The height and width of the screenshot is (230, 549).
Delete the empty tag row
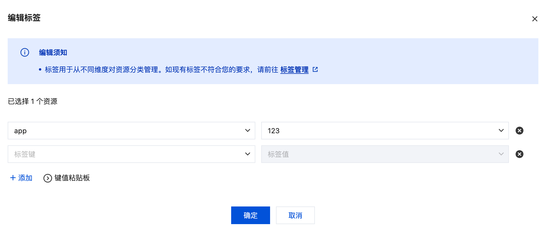coord(519,154)
